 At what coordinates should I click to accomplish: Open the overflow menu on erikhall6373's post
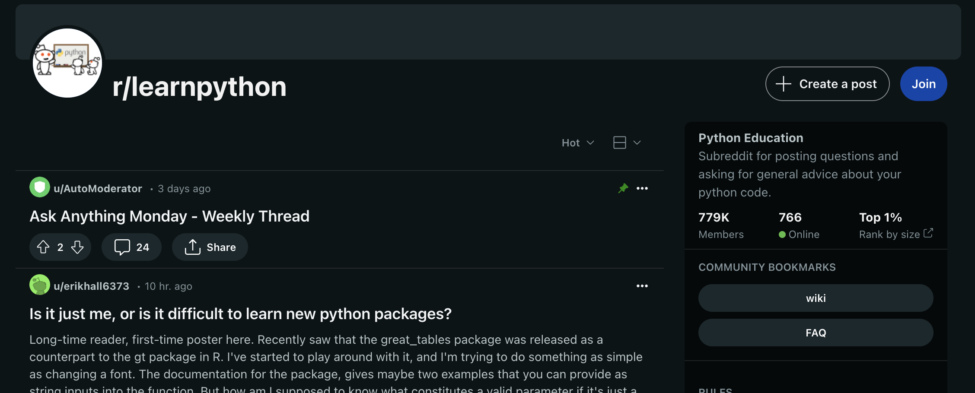[x=642, y=285]
